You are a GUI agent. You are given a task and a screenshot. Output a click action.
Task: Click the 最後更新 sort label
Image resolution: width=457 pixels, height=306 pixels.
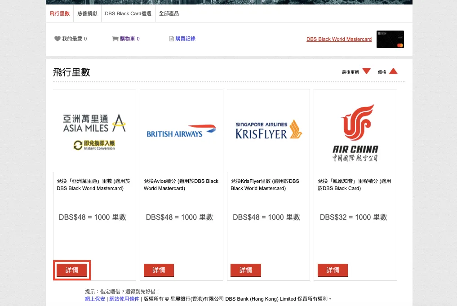pyautogui.click(x=351, y=72)
